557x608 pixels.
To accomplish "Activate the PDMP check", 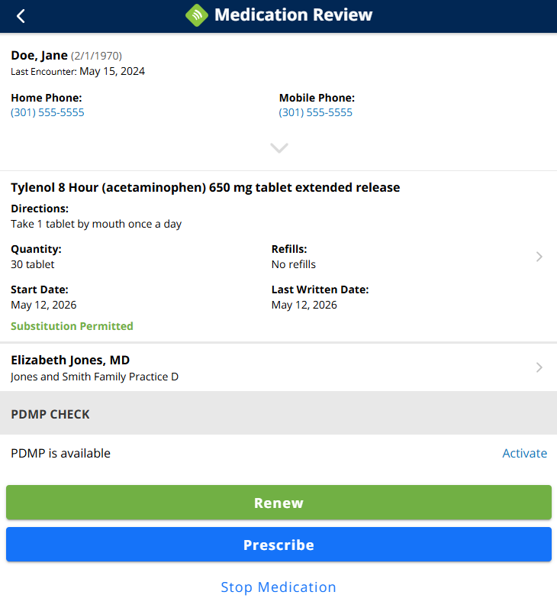I will pyautogui.click(x=524, y=453).
